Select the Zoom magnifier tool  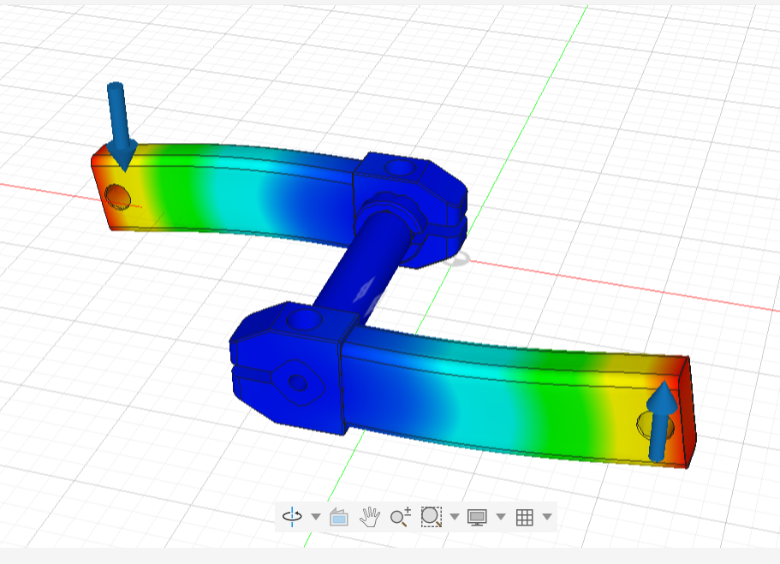click(400, 516)
